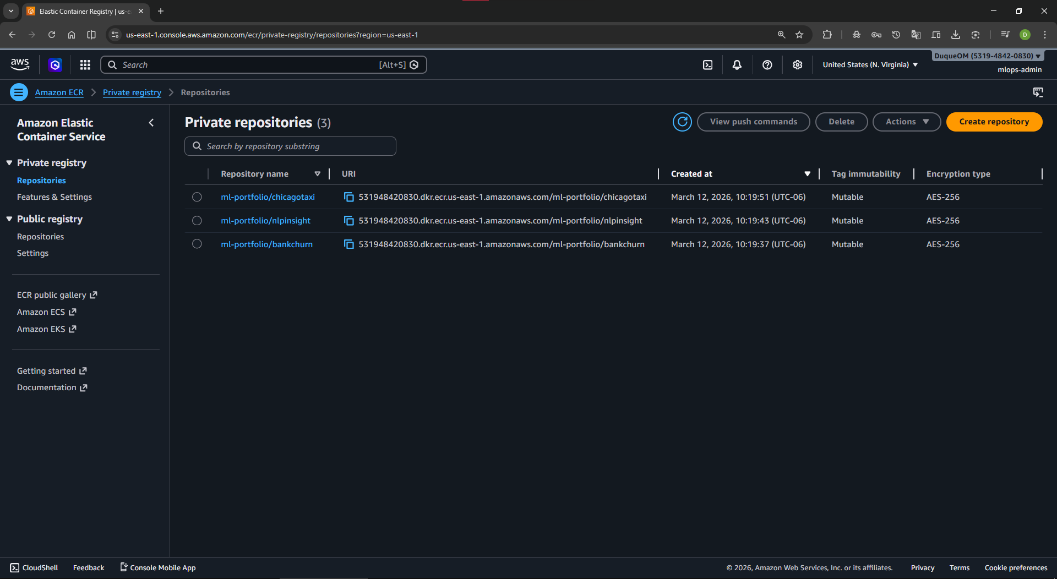1057x579 pixels.
Task: Click the refresh repositories icon
Action: coord(682,122)
